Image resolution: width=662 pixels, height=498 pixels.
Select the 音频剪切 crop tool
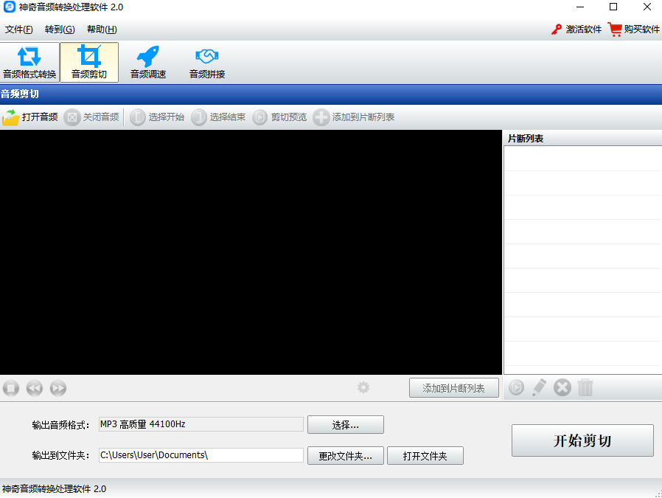pyautogui.click(x=89, y=62)
